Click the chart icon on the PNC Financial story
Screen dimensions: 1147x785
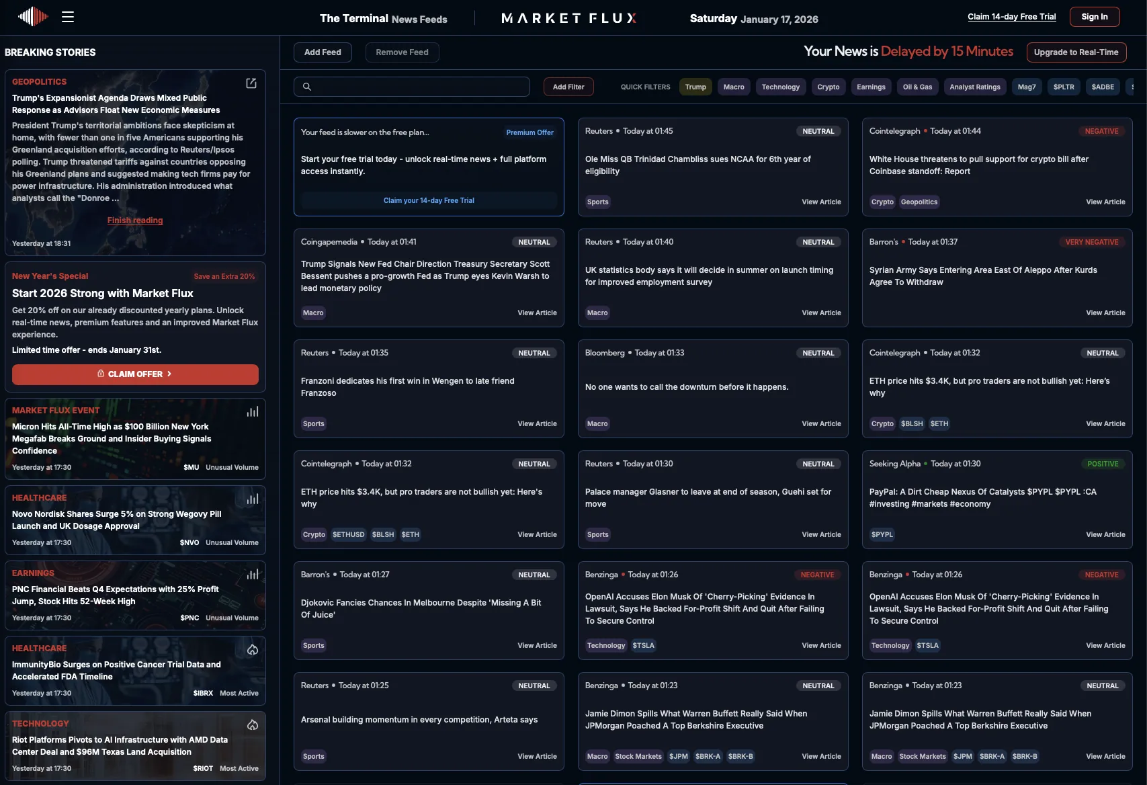[x=253, y=574]
